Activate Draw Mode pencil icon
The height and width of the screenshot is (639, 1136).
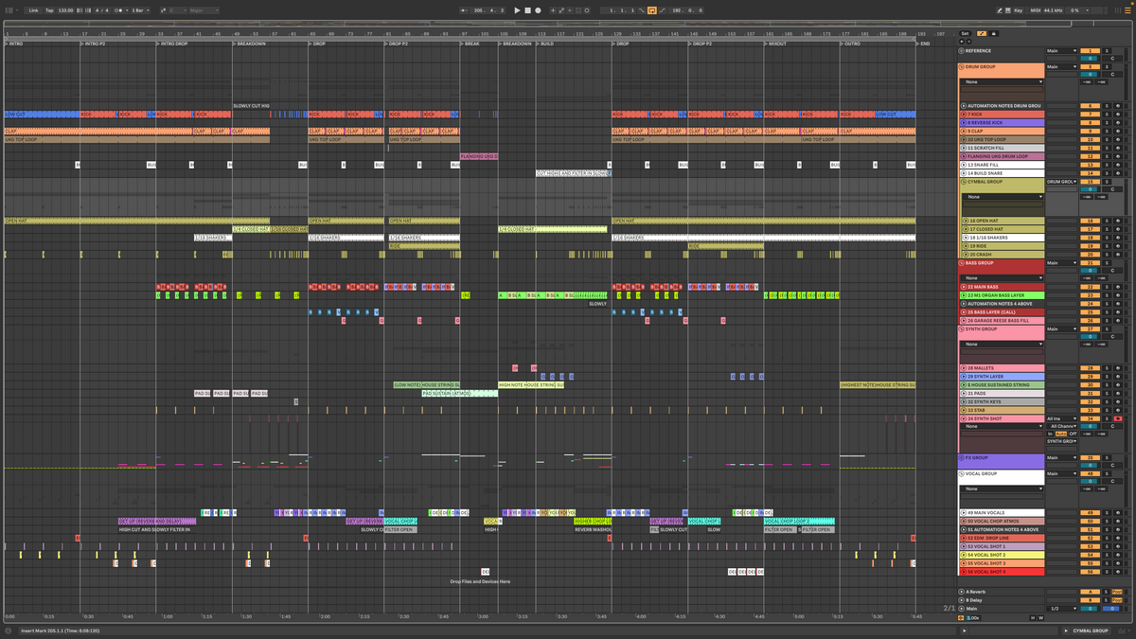[1000, 9]
